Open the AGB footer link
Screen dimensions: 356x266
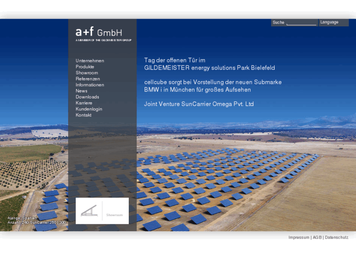(317, 238)
